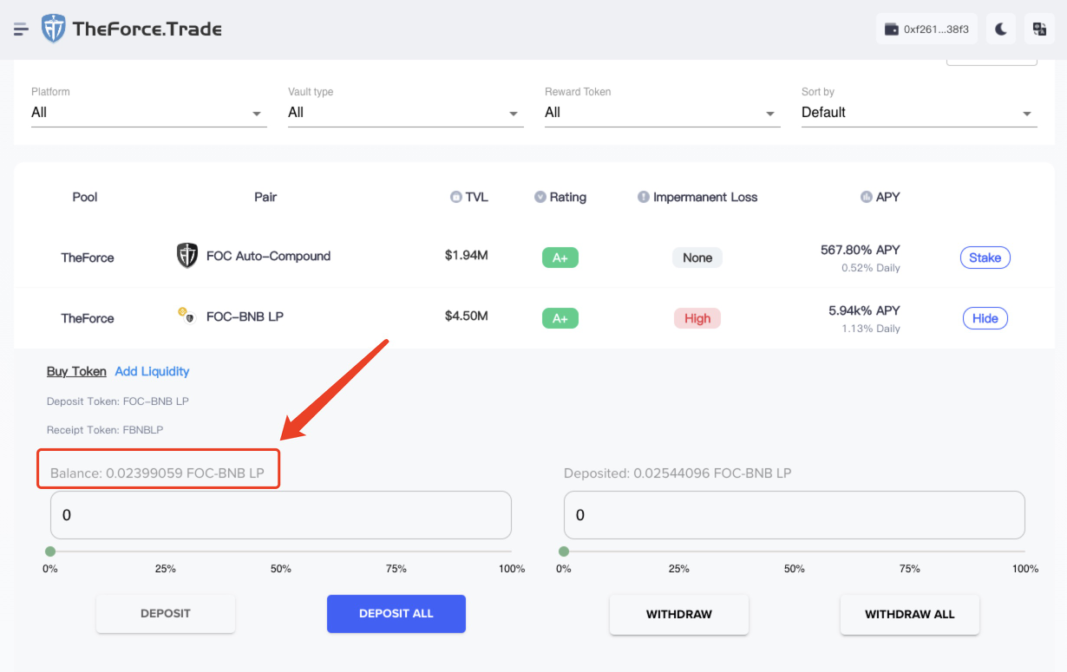Click the None impermanent loss badge
This screenshot has width=1067, height=672.
tap(697, 258)
